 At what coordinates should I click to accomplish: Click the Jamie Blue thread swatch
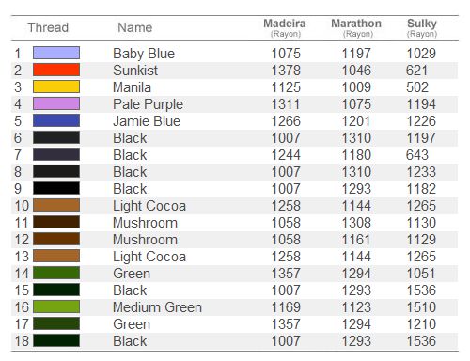pos(56,120)
